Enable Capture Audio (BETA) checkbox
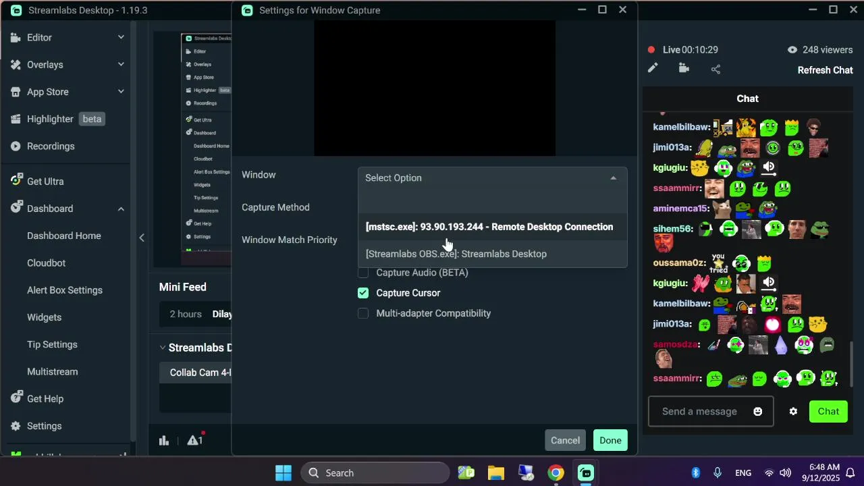Viewport: 864px width, 486px height. coord(363,273)
